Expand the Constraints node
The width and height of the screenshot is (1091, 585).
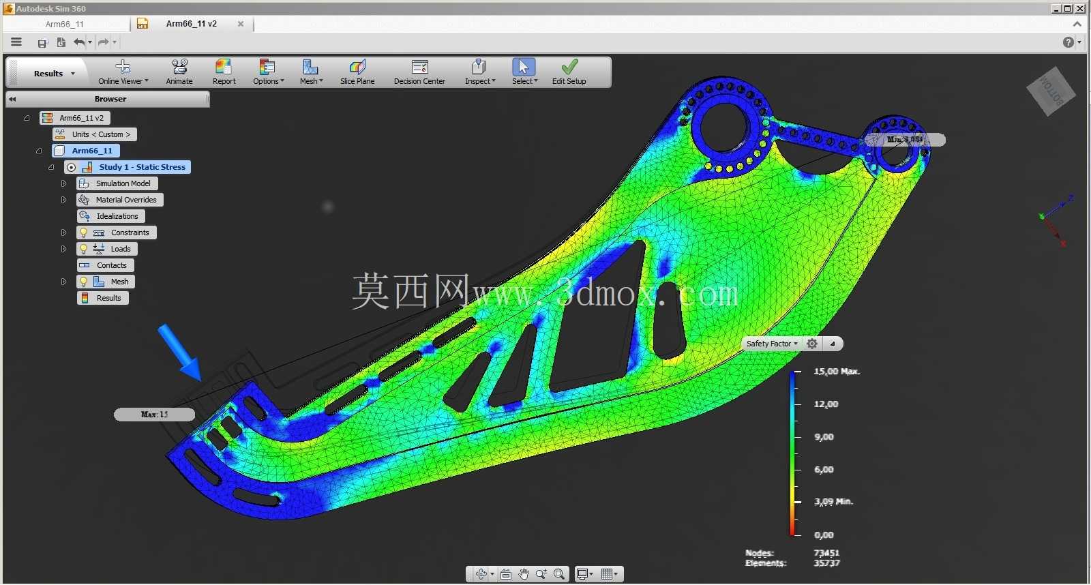pos(63,232)
